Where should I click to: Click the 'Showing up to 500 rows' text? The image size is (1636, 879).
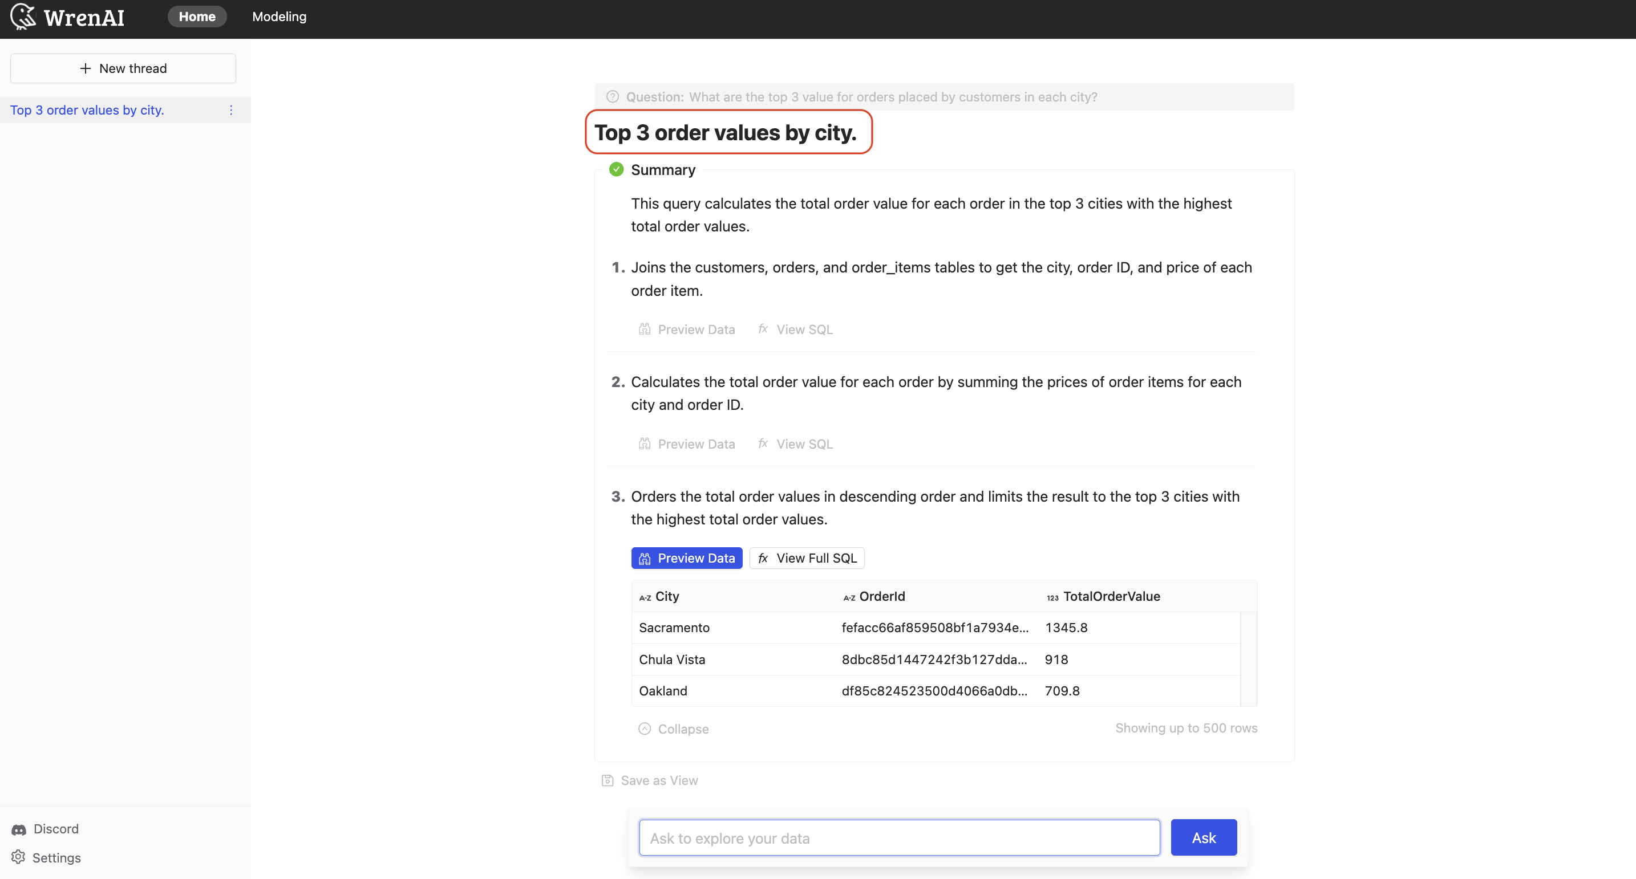click(1186, 729)
